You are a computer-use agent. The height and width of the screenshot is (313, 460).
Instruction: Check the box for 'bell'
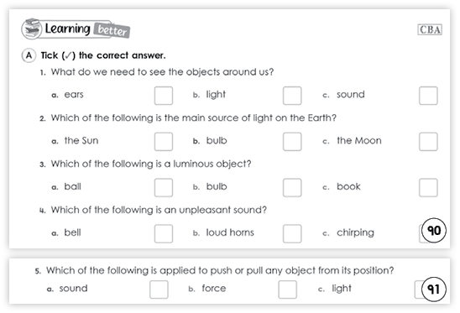click(164, 234)
